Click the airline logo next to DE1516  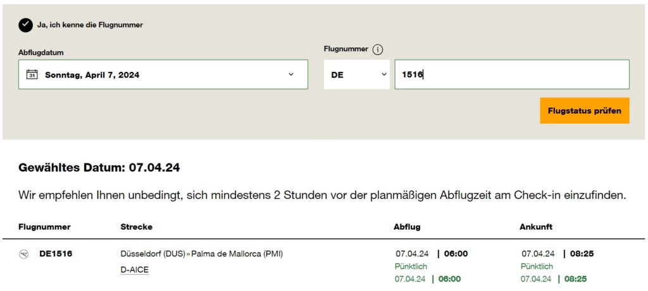tap(24, 254)
